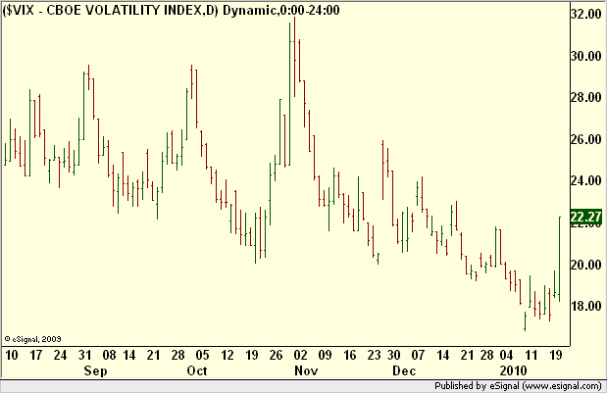Select the Dec month label on time axis

404,371
